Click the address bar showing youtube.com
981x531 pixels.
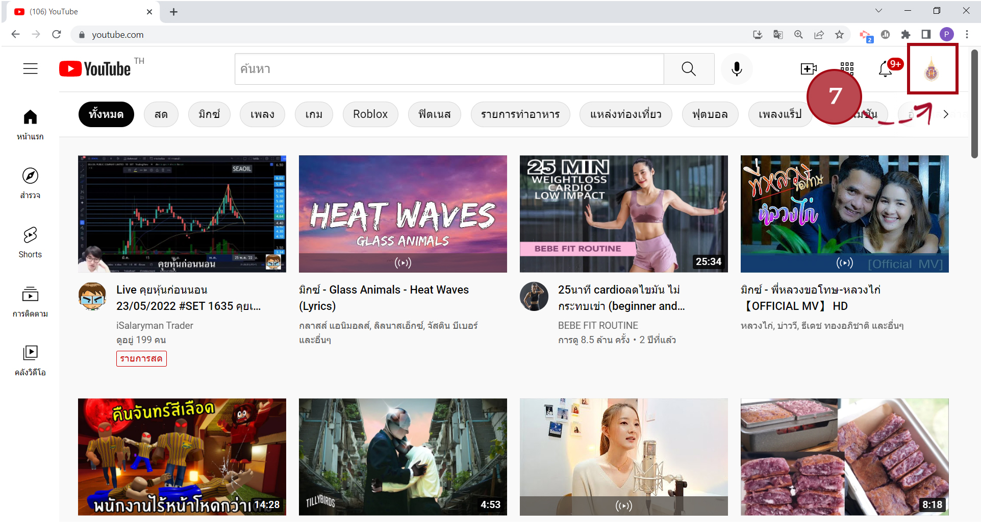pos(408,34)
